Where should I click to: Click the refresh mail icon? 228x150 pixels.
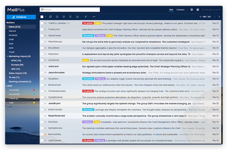(x=51, y=17)
